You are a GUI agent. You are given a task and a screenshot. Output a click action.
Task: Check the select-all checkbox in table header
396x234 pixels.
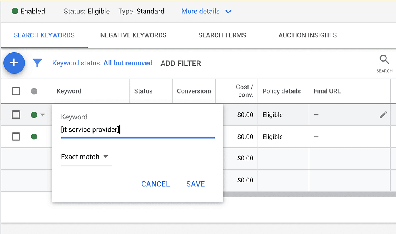16,91
